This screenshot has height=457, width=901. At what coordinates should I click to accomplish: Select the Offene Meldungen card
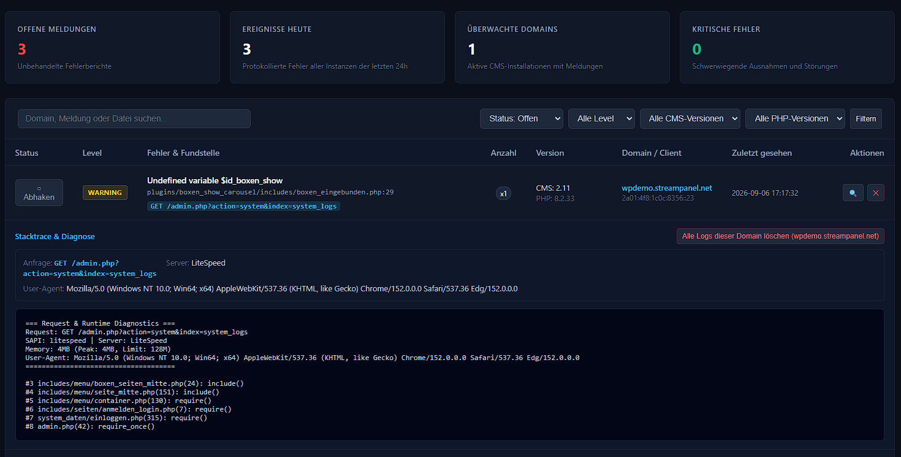[x=112, y=47]
